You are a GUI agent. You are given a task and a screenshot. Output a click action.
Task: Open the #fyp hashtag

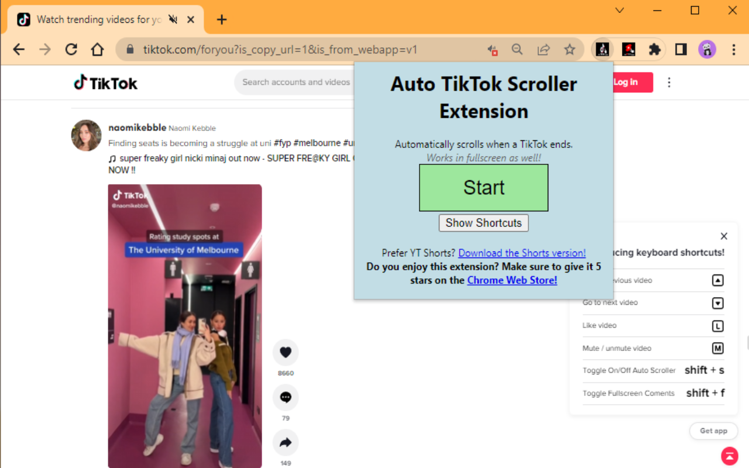pos(282,143)
